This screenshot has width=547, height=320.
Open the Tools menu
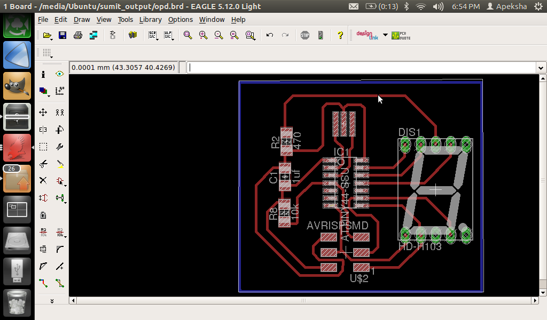[x=125, y=20]
